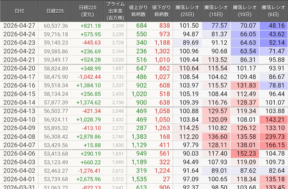Select the date 2026-04-27
The width and height of the screenshot is (288, 189).
point(19,26)
